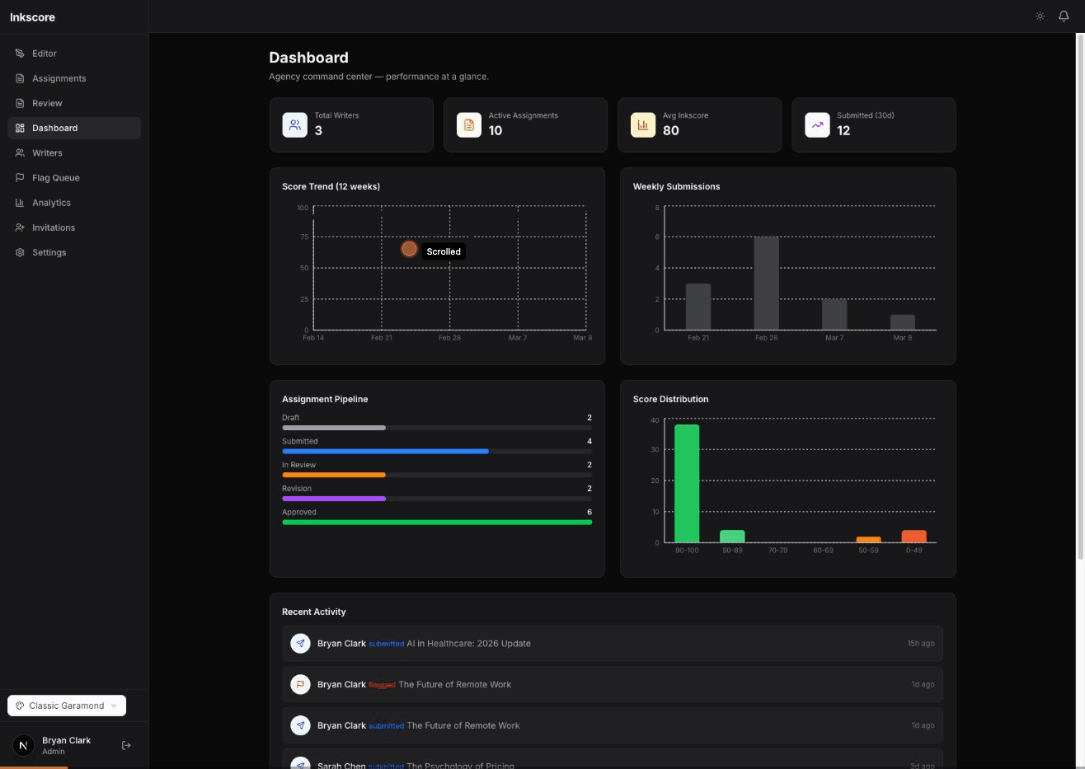Expand the Classic Garamond theme dropdown
Viewport: 1085px width, 769px height.
pos(67,706)
